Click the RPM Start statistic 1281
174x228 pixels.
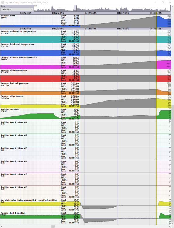tap(76, 16)
